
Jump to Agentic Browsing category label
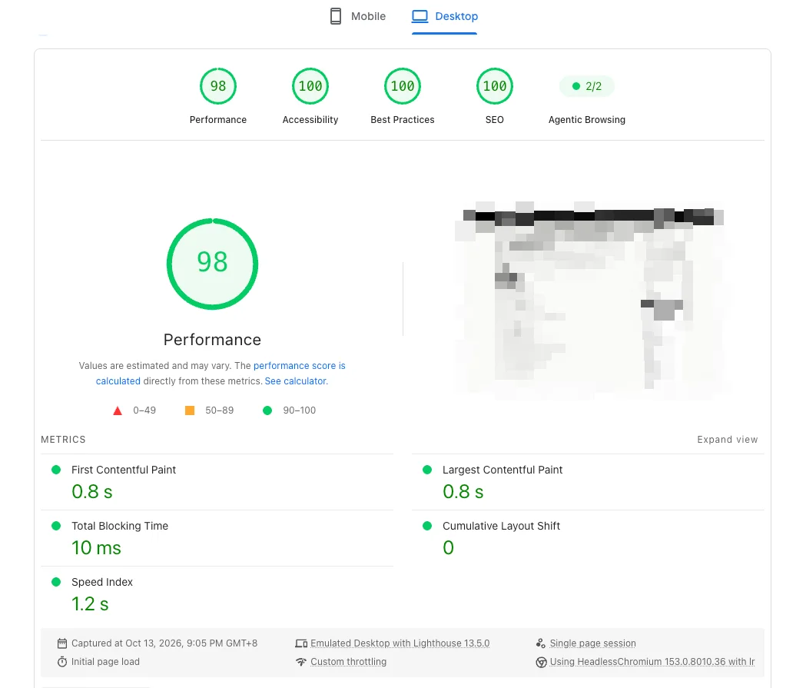[586, 120]
